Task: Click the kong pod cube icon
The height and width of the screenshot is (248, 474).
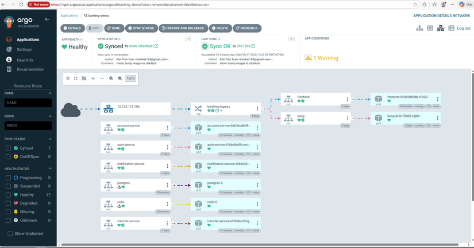Action: click(379, 118)
